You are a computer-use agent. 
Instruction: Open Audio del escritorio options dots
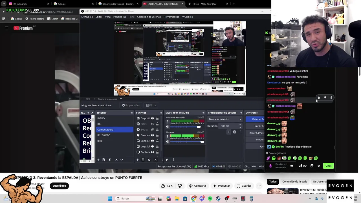pyautogui.click(x=168, y=122)
